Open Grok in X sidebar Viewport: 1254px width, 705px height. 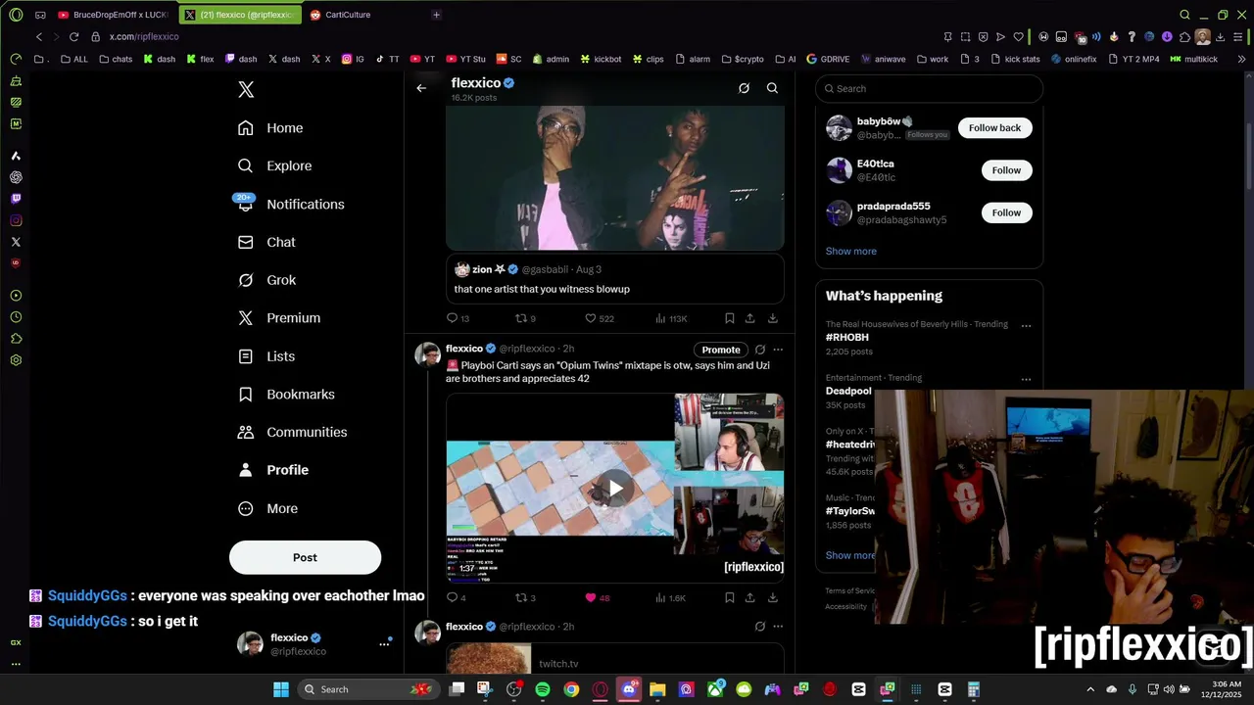266,280
